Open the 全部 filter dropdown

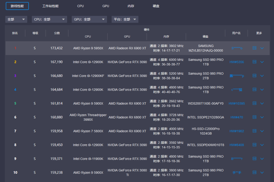coord(16,19)
